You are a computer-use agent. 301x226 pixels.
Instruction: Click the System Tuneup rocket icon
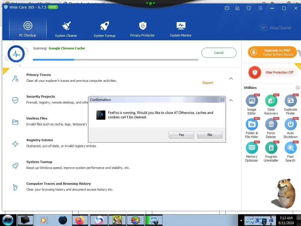15,165
